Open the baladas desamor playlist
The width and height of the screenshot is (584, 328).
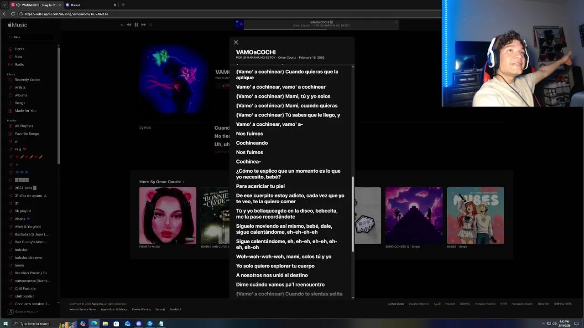tap(28, 257)
